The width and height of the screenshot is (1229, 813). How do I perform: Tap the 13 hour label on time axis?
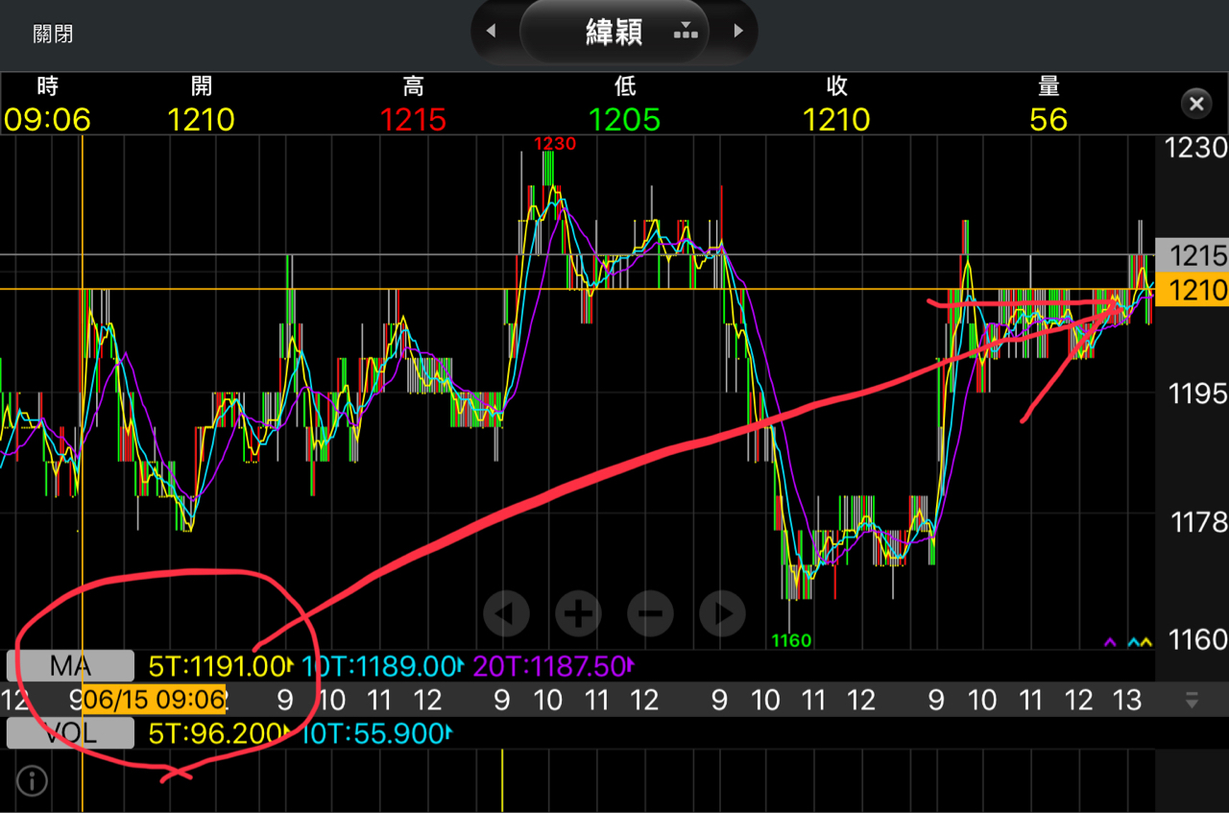[x=1127, y=700]
